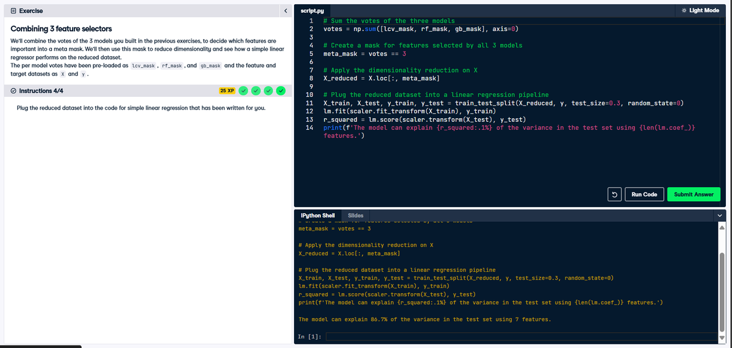
Task: Click the 'lm.fit' line in IPython Shell
Action: [x=374, y=286]
